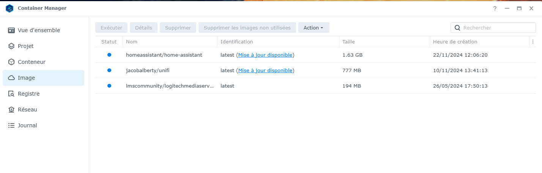Click the Réseau network icon

coord(11,110)
